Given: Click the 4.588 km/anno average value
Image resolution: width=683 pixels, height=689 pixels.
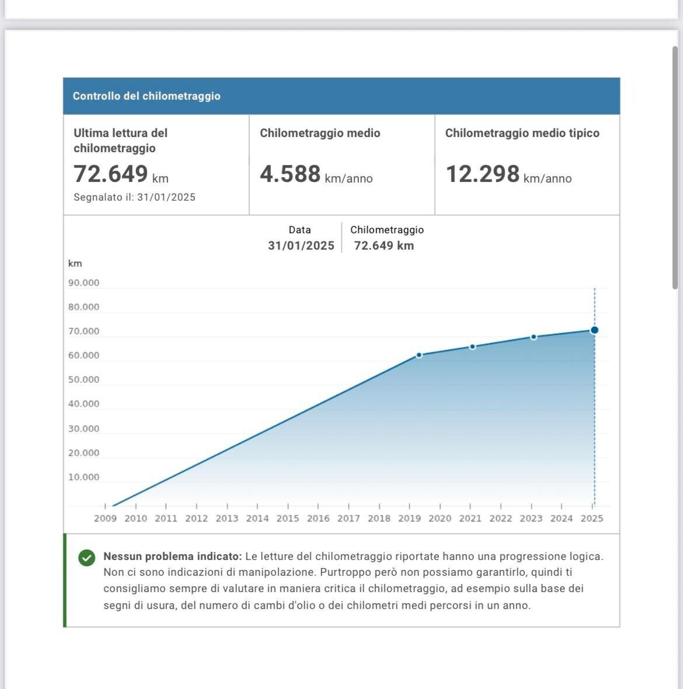Looking at the screenshot, I should pyautogui.click(x=316, y=174).
